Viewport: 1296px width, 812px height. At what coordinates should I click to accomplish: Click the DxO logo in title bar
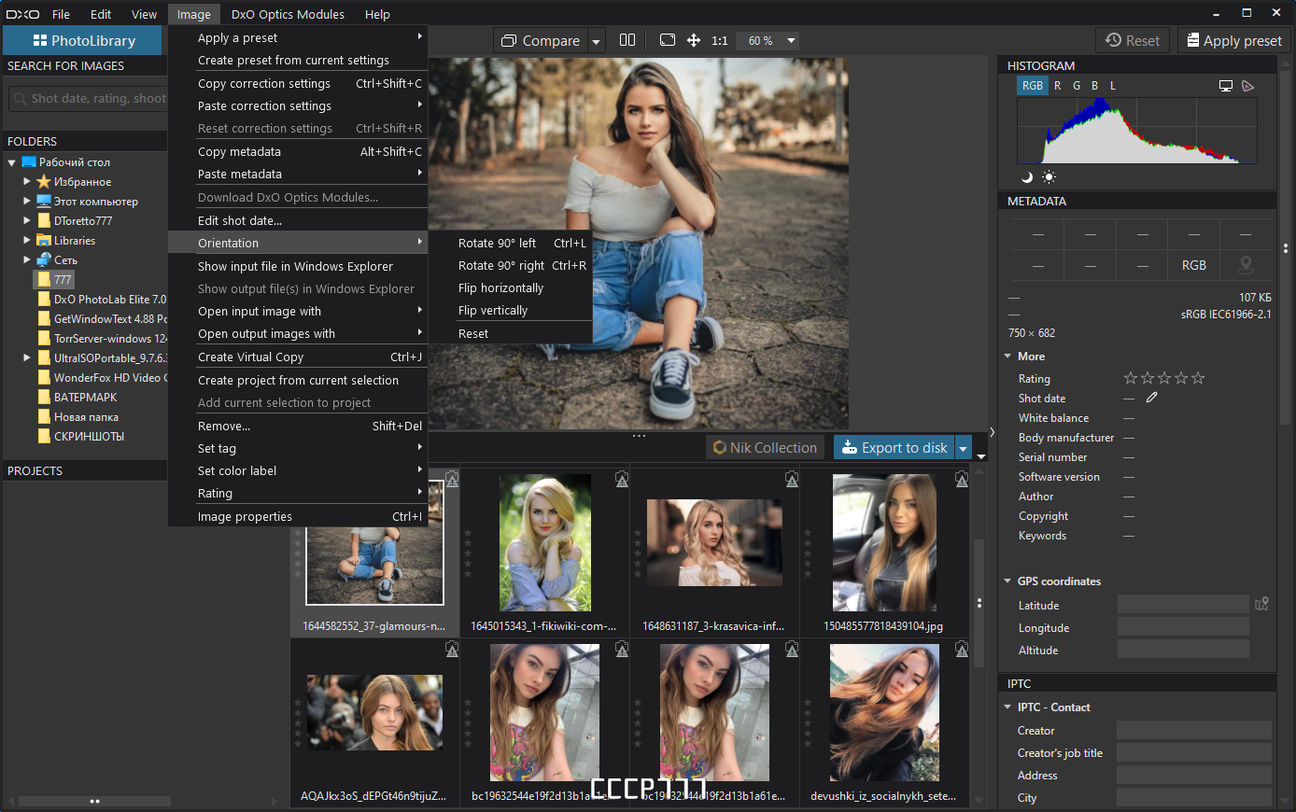(x=22, y=14)
